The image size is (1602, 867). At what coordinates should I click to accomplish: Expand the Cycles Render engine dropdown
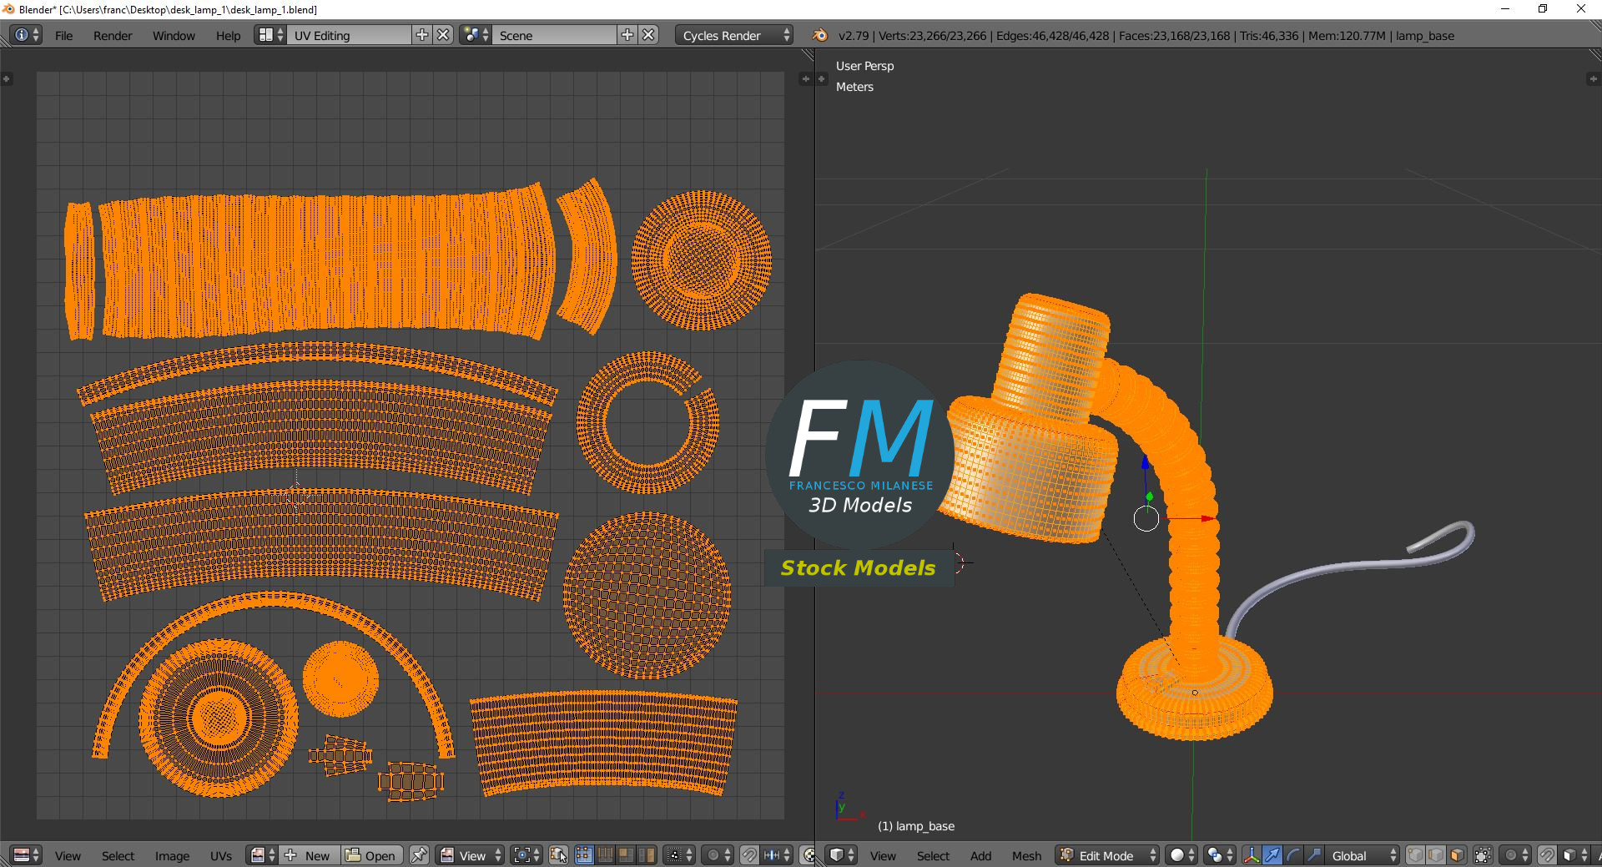coord(733,35)
